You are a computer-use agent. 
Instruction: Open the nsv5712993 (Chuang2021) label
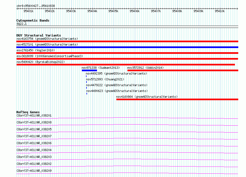105,79
